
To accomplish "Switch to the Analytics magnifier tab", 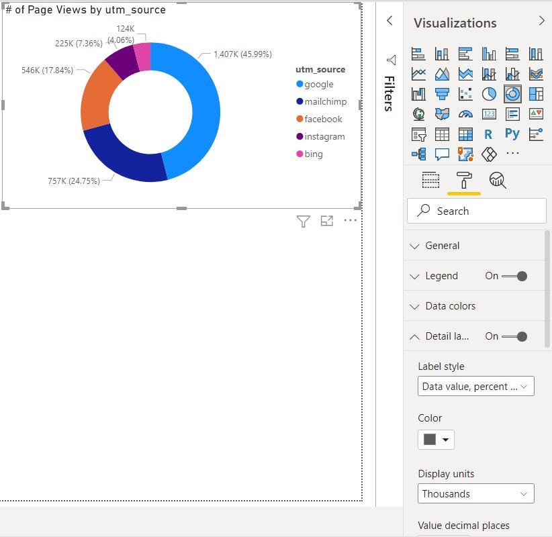I will point(498,180).
